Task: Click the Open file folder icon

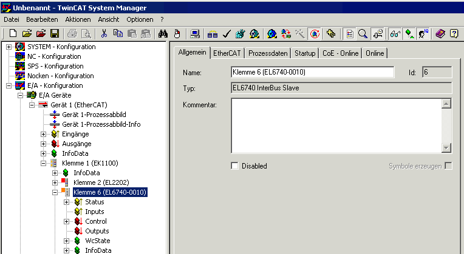Action: point(27,33)
